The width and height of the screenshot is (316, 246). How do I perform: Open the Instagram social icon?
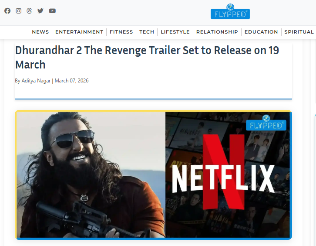click(19, 11)
